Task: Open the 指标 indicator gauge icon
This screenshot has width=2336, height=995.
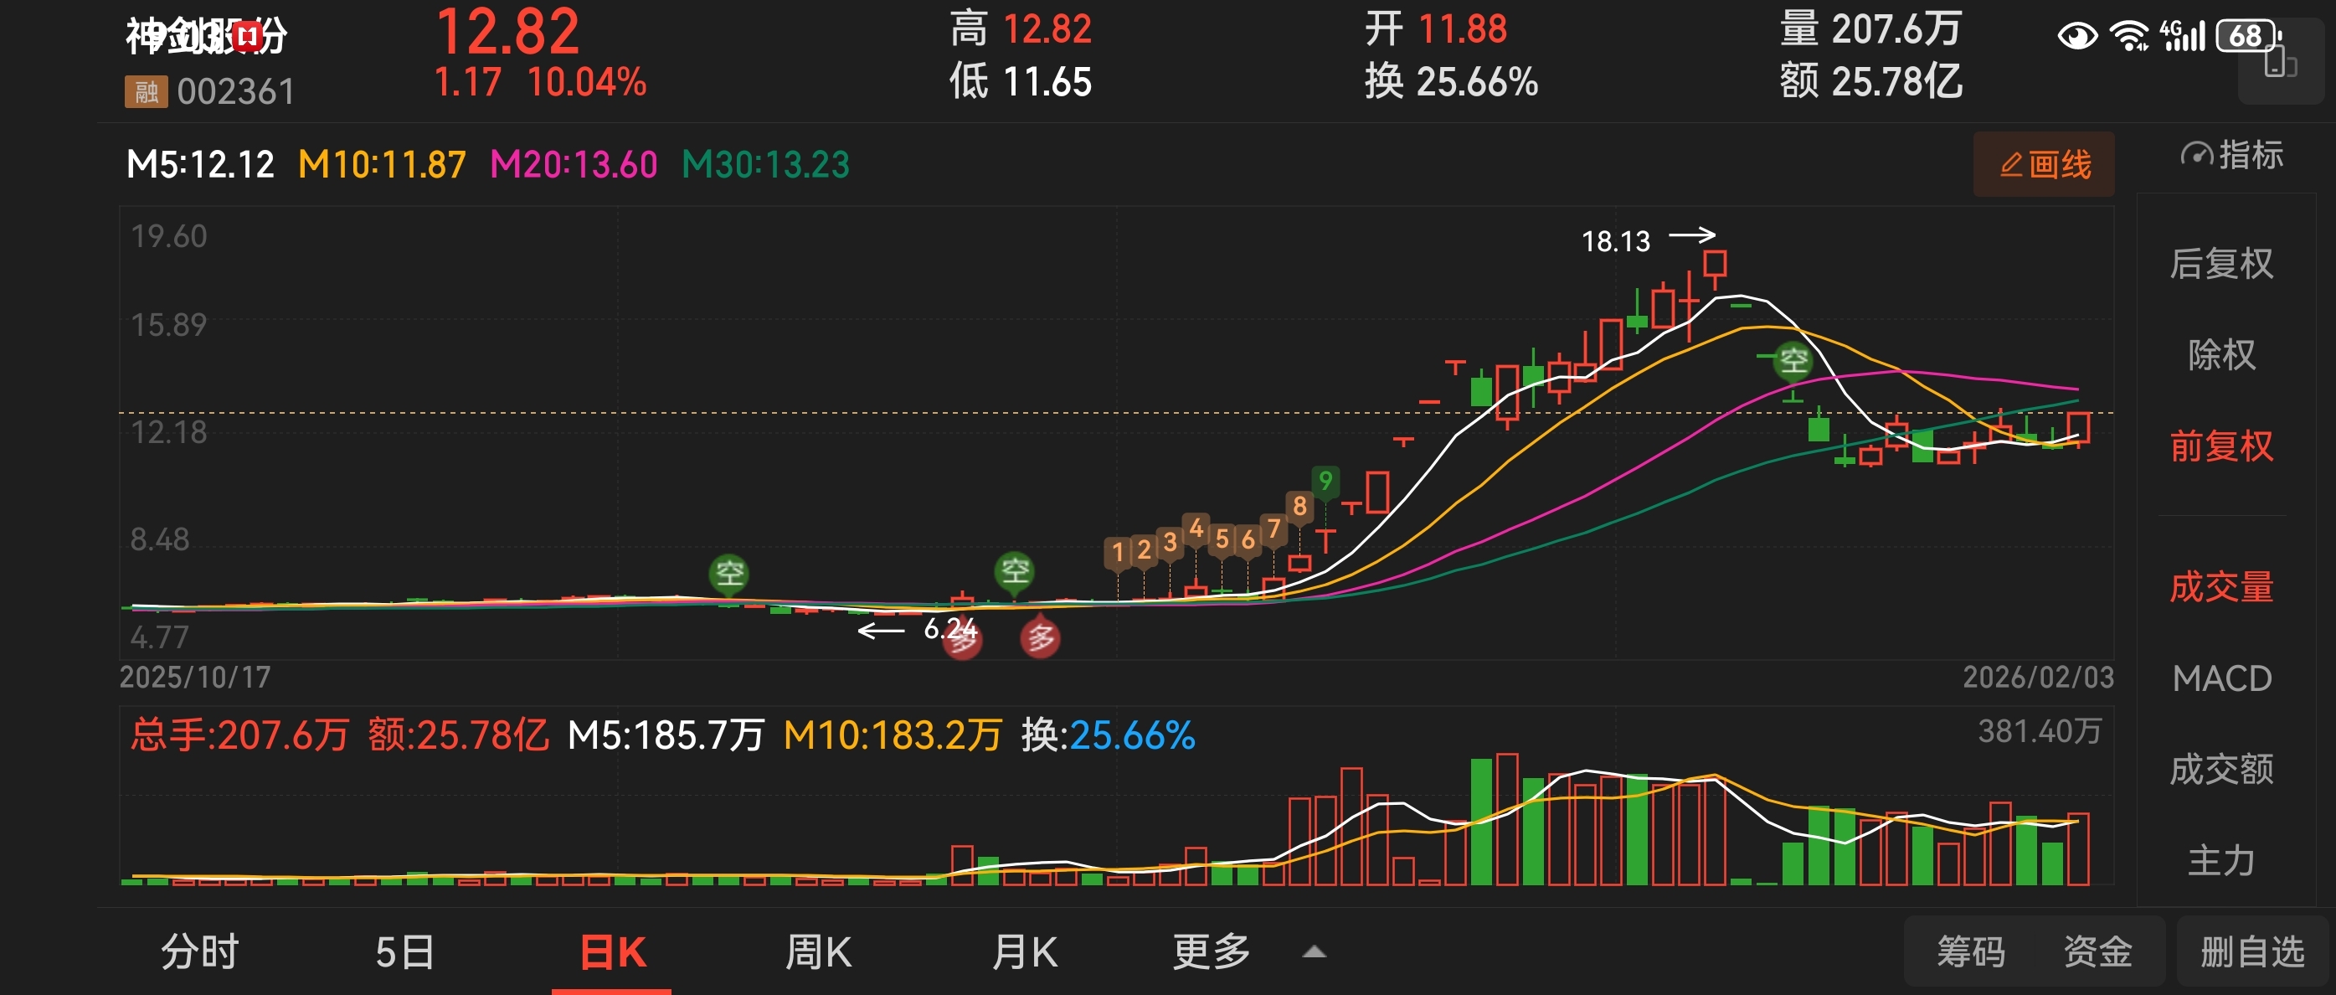Action: [2195, 155]
